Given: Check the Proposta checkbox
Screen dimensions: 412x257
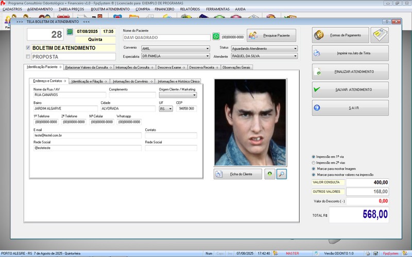Looking at the screenshot, I should coord(28,57).
